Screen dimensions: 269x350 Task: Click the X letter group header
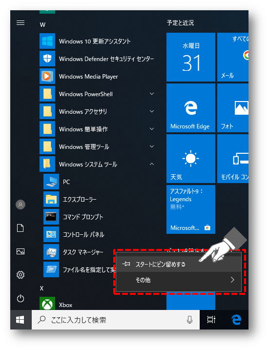tap(42, 288)
